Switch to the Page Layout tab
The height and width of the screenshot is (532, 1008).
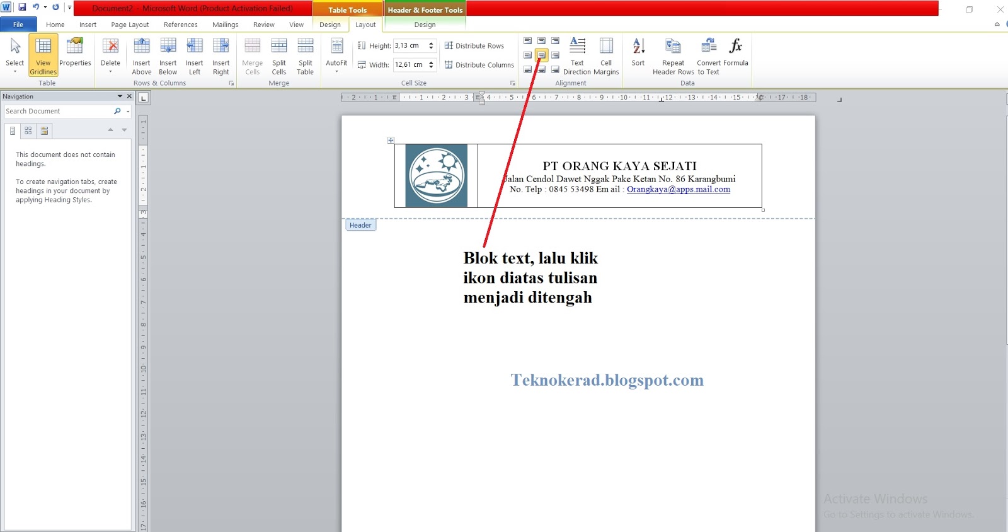pyautogui.click(x=130, y=25)
